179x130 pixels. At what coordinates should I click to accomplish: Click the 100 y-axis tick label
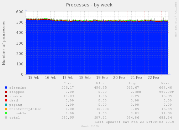[x=20, y=64]
